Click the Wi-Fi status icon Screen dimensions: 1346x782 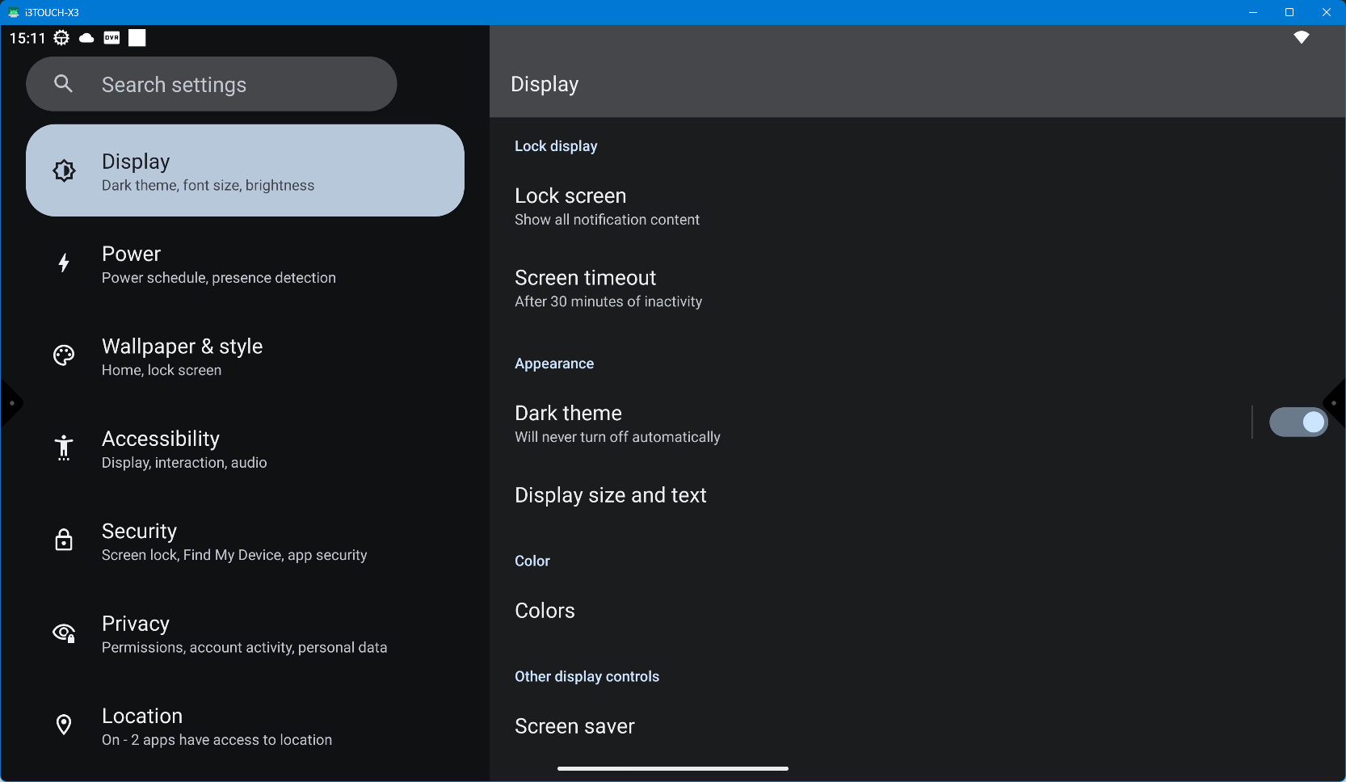point(1301,37)
